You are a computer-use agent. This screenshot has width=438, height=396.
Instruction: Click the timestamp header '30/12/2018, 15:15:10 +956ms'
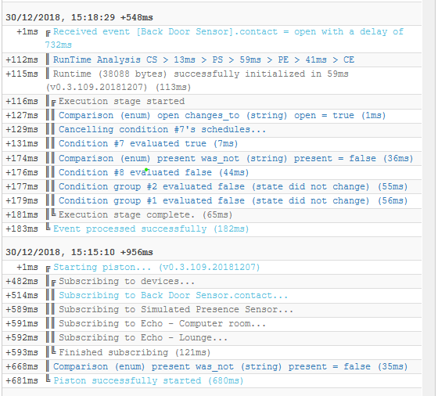79,252
